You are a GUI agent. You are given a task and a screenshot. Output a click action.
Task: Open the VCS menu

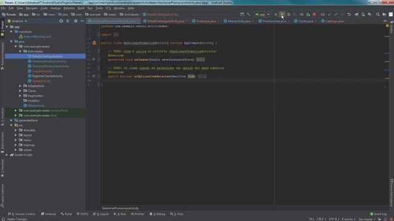coord(108,8)
